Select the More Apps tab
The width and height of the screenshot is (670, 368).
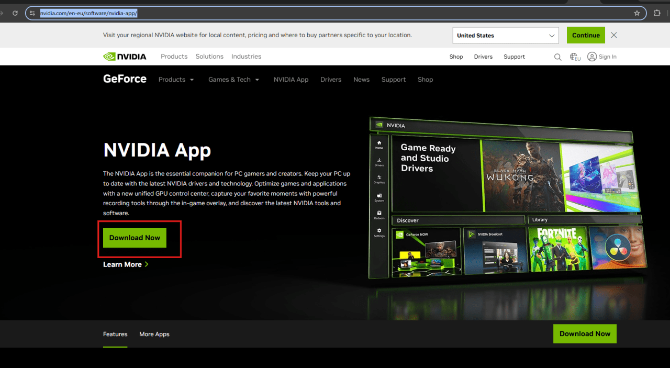pyautogui.click(x=154, y=334)
